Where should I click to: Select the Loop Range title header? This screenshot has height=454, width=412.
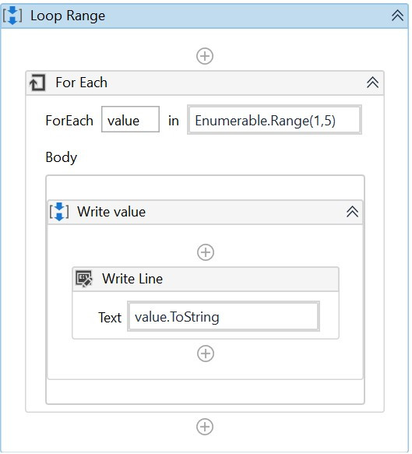(x=204, y=16)
